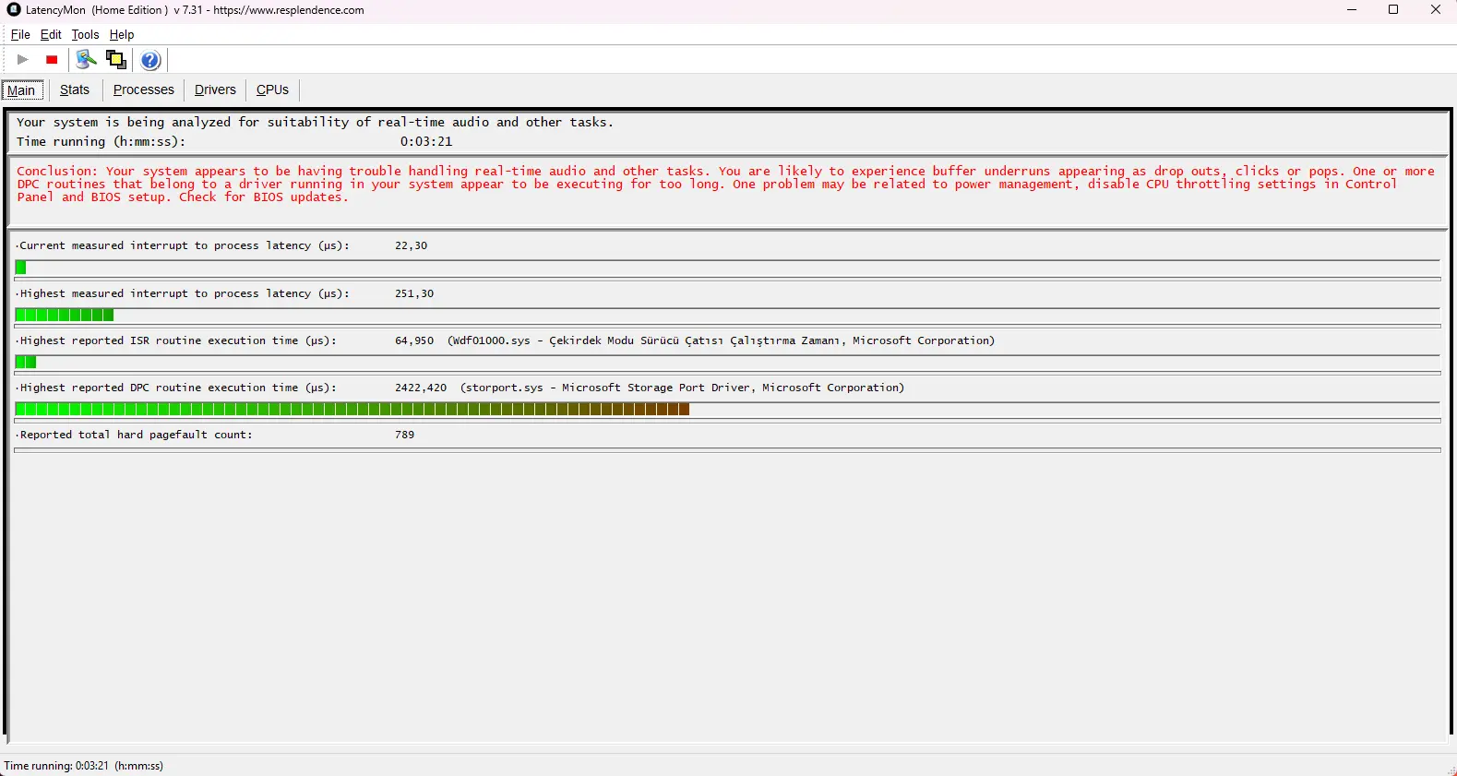The width and height of the screenshot is (1457, 776).
Task: Click the LatencyMon app icon in title bar
Action: (x=14, y=10)
